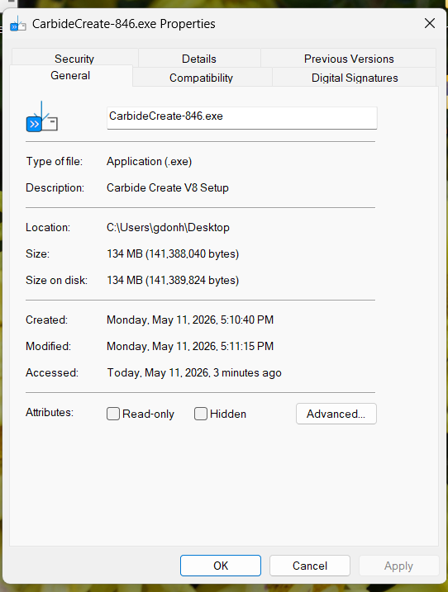Image resolution: width=448 pixels, height=592 pixels.
Task: Click the Description label
Action: pos(55,187)
